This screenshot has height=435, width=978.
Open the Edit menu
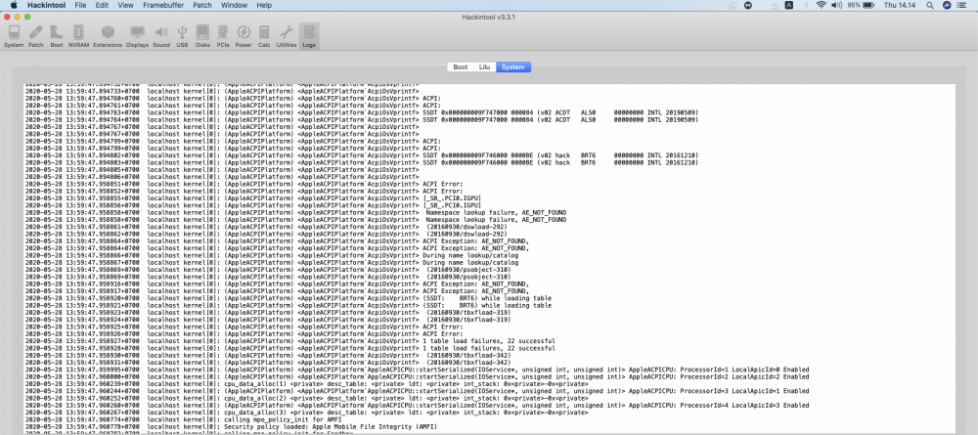[x=102, y=5]
